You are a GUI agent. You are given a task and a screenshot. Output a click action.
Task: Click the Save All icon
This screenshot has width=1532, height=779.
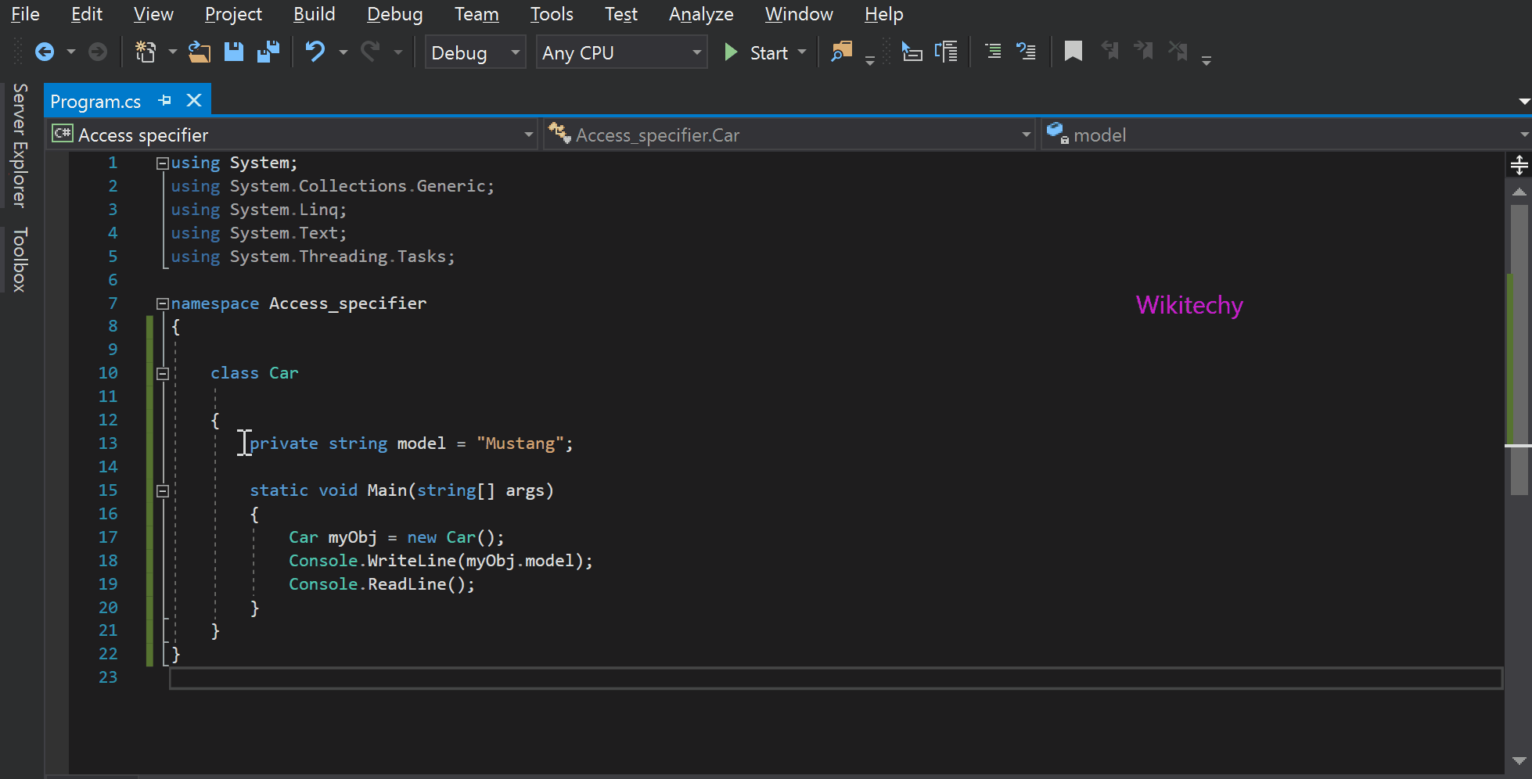(x=268, y=52)
